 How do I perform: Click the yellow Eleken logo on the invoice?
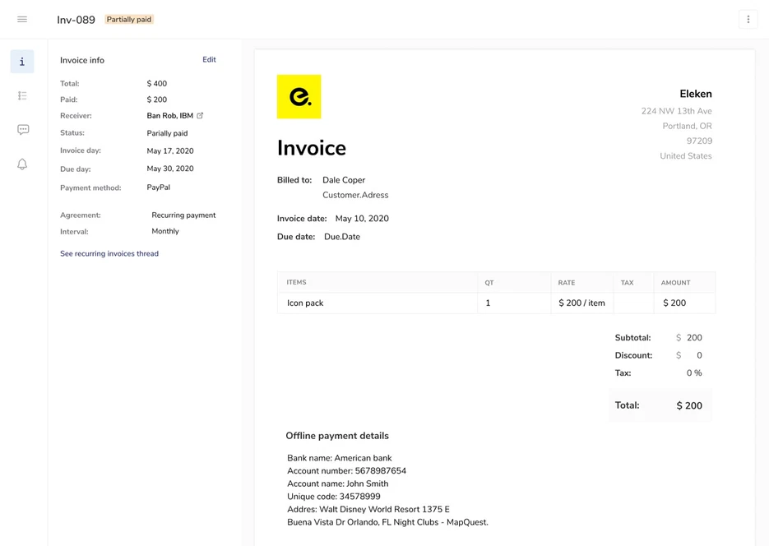click(299, 96)
